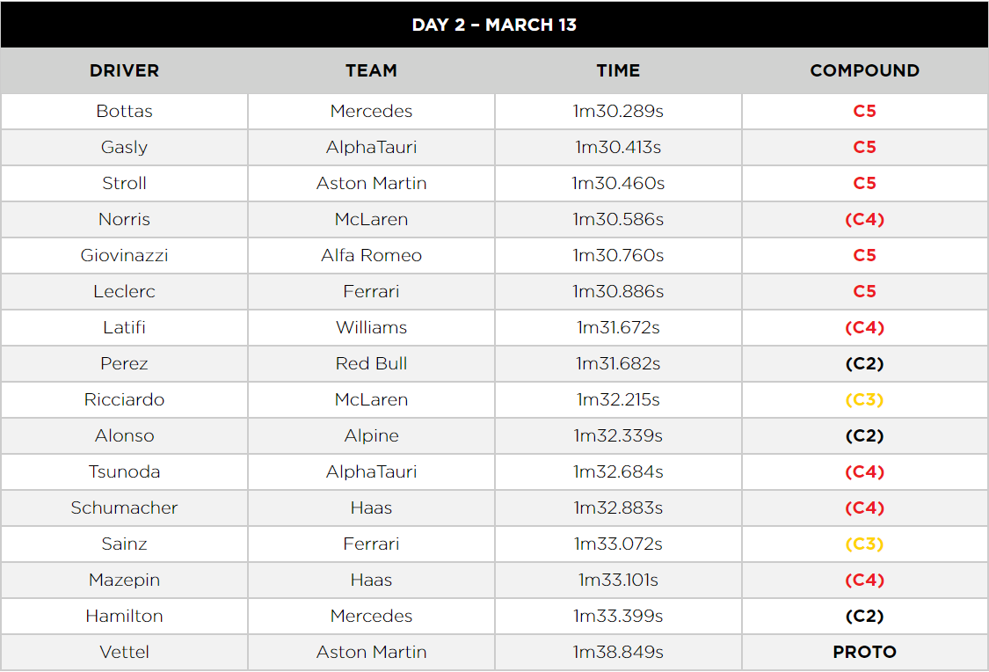Click the TIME column header
Viewport: 989px width, 672px height.
pos(618,70)
